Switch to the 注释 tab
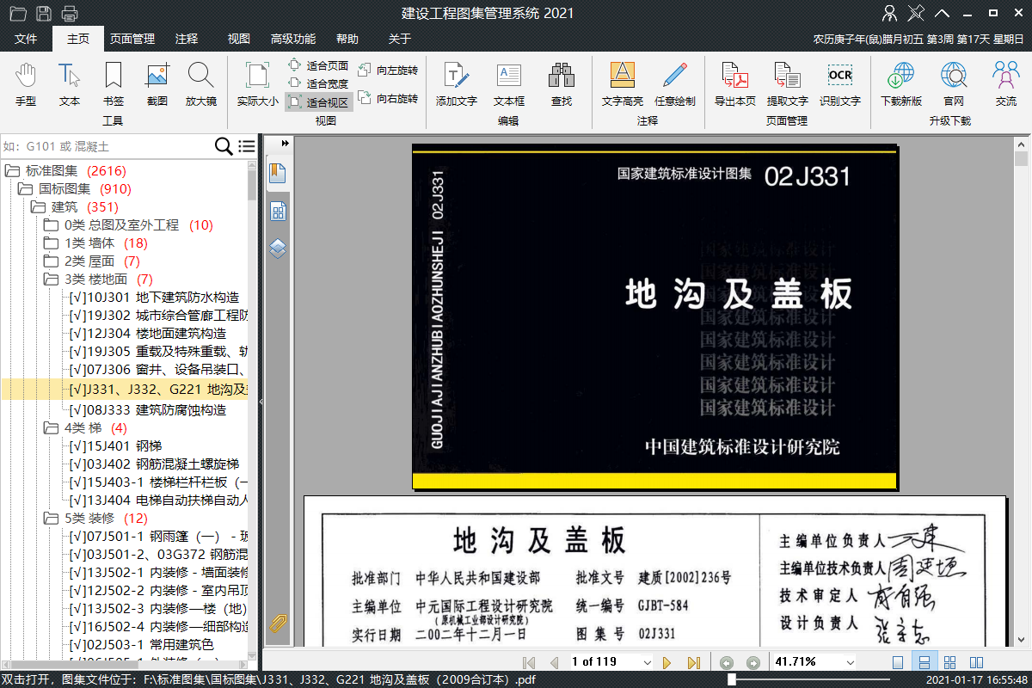1032x688 pixels. coord(187,39)
